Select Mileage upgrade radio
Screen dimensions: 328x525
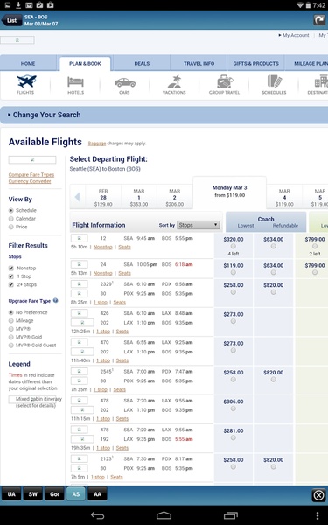coord(11,321)
